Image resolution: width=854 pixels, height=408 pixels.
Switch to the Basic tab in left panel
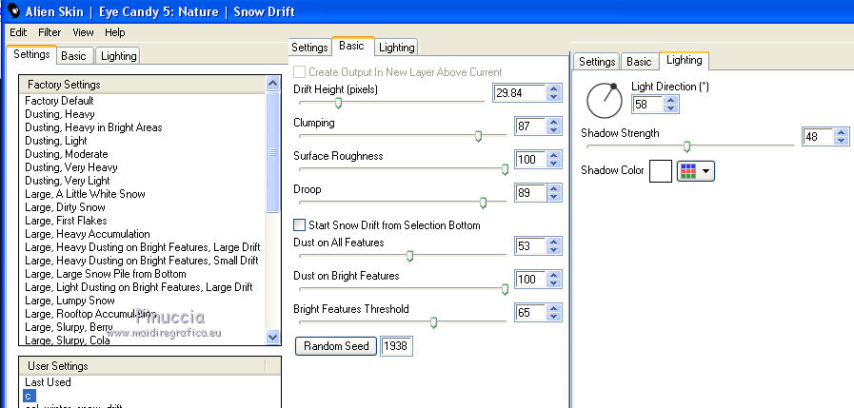coord(73,56)
